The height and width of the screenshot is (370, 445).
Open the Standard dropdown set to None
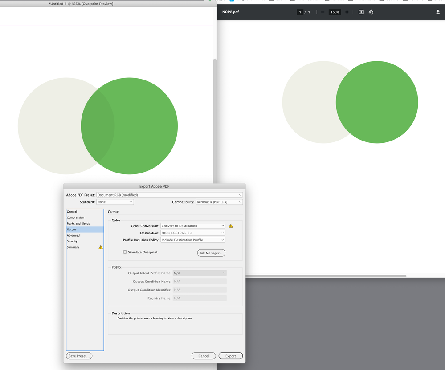point(115,202)
